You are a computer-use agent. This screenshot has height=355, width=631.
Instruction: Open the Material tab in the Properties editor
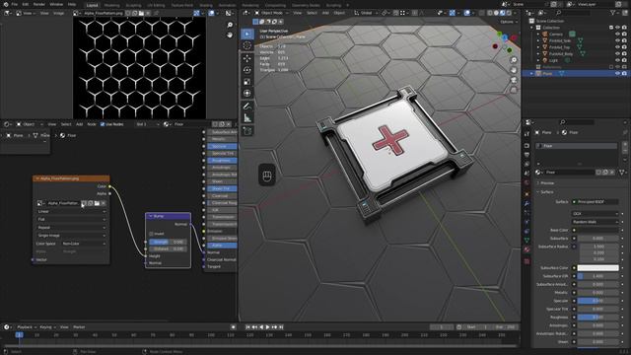tap(526, 249)
